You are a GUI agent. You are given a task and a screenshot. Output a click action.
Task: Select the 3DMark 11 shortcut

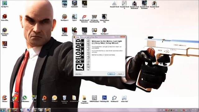coord(54,99)
